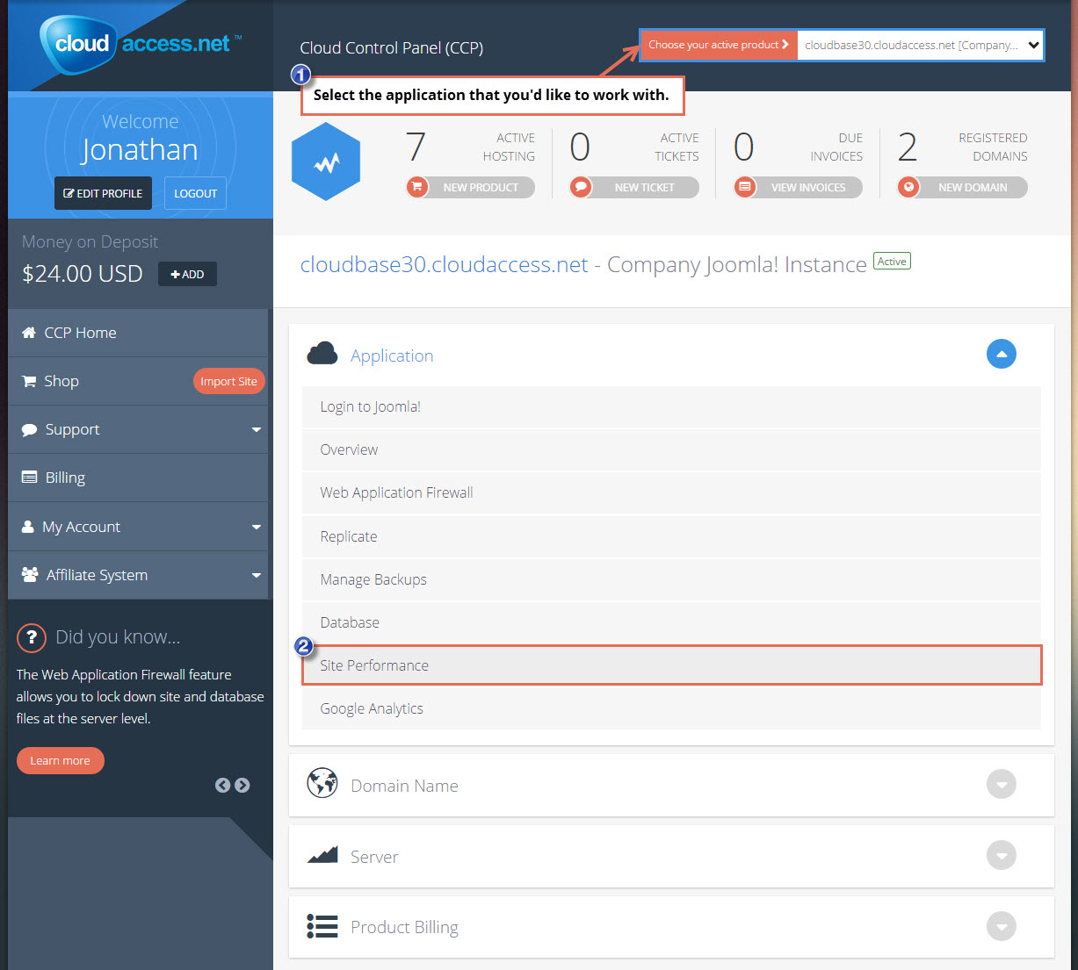
Task: Select Google Analytics
Action: click(x=671, y=708)
